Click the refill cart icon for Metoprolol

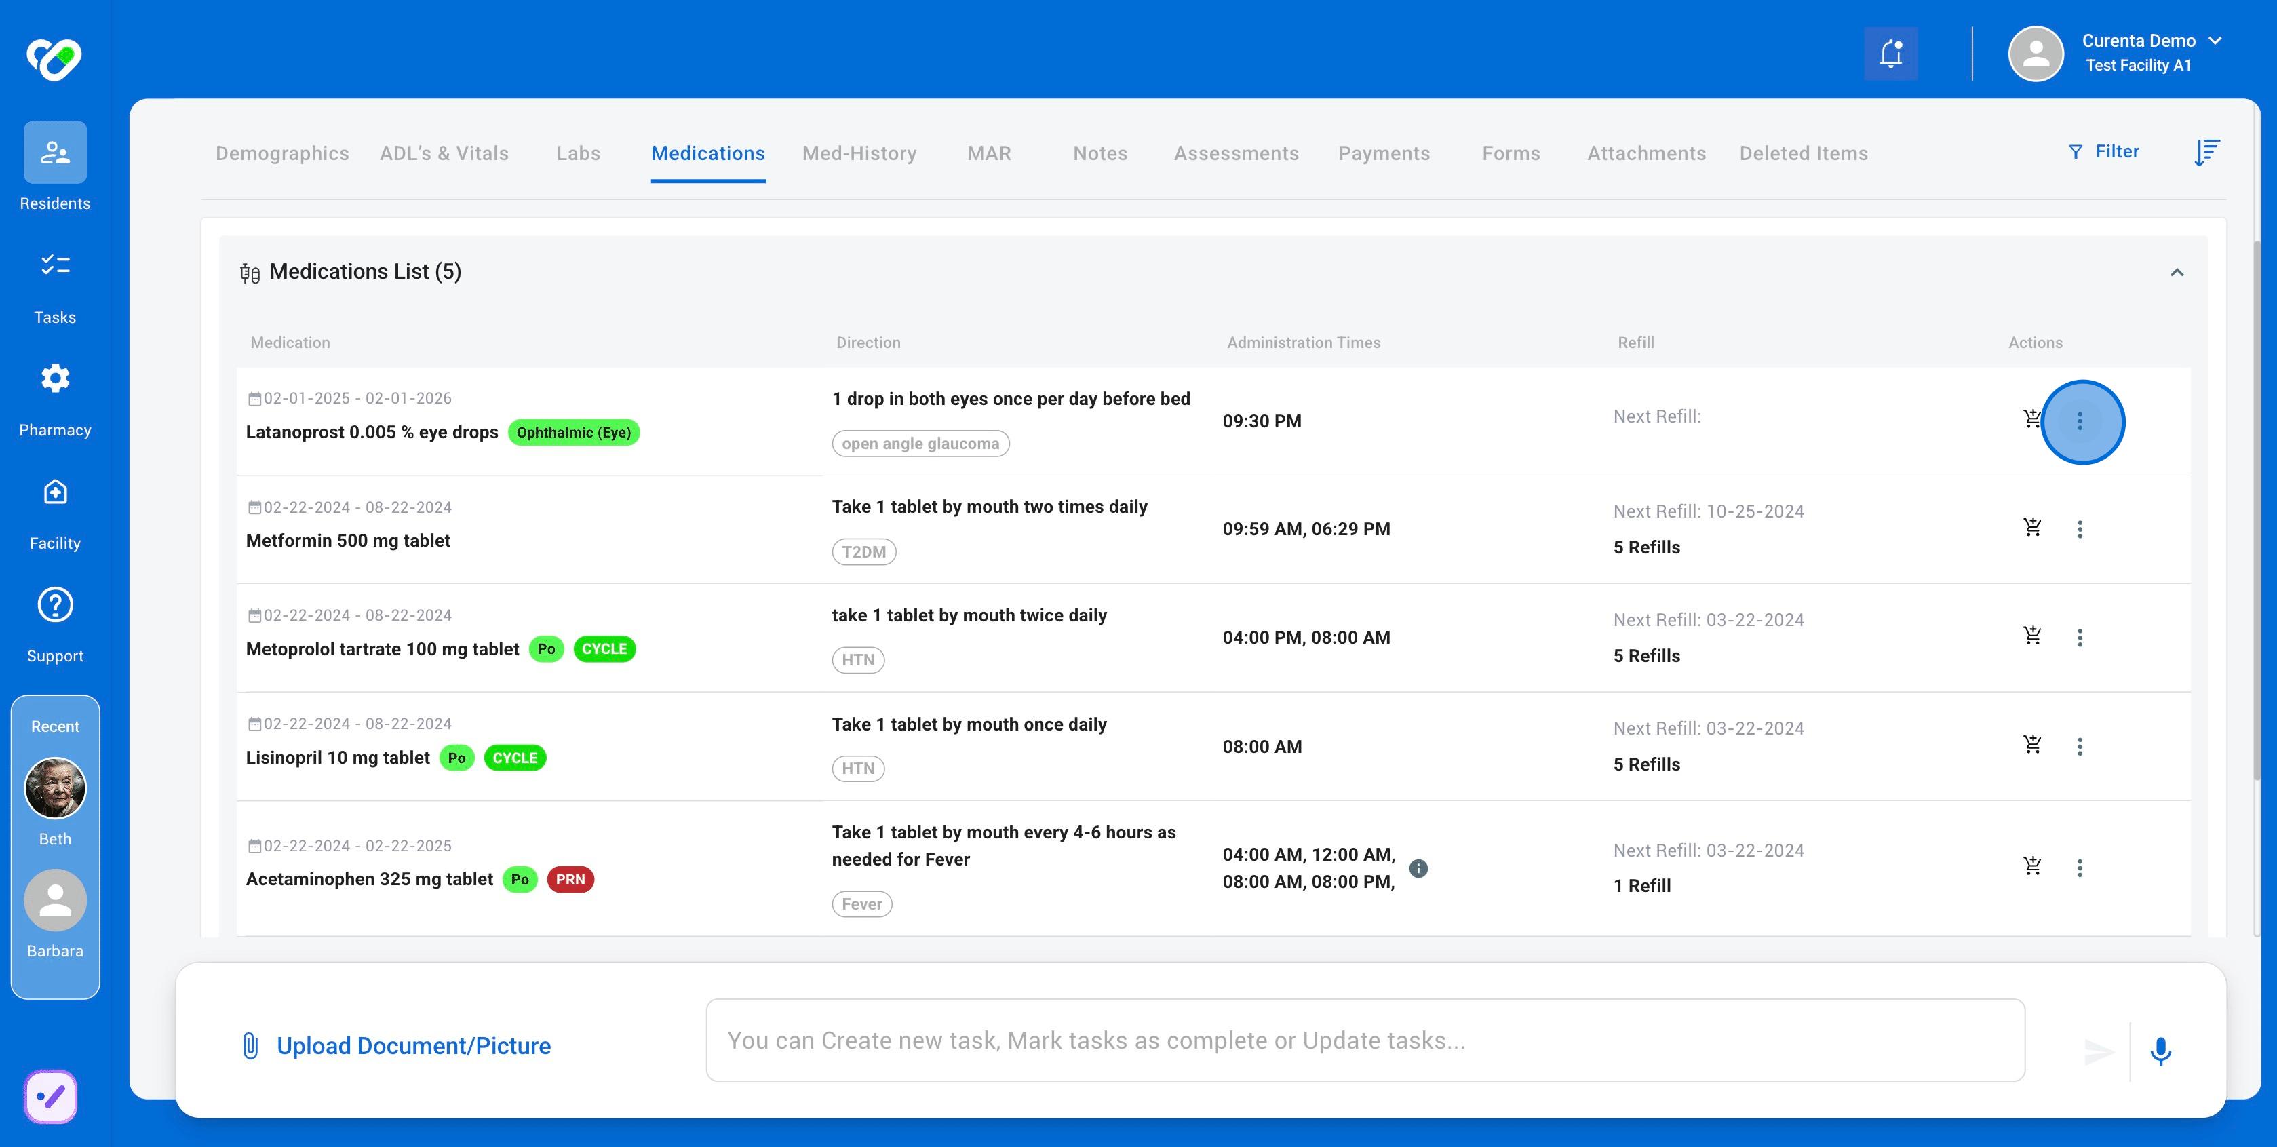2032,636
